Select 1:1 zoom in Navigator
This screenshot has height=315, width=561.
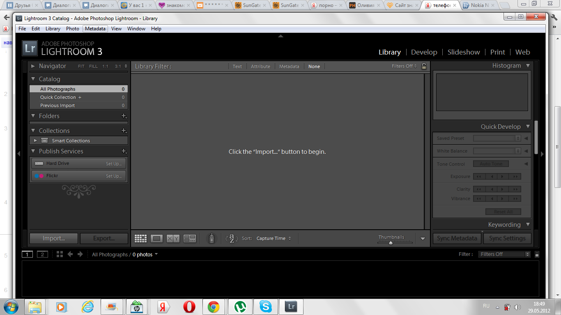pyautogui.click(x=106, y=66)
